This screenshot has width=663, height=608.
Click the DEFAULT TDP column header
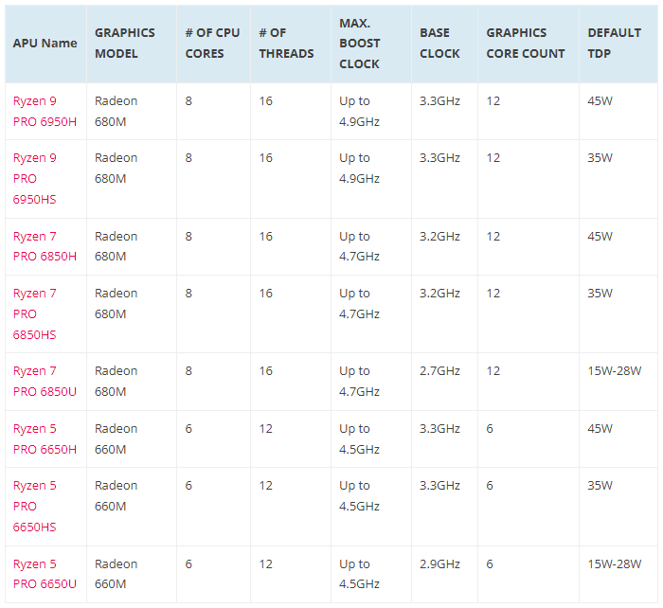pyautogui.click(x=614, y=44)
